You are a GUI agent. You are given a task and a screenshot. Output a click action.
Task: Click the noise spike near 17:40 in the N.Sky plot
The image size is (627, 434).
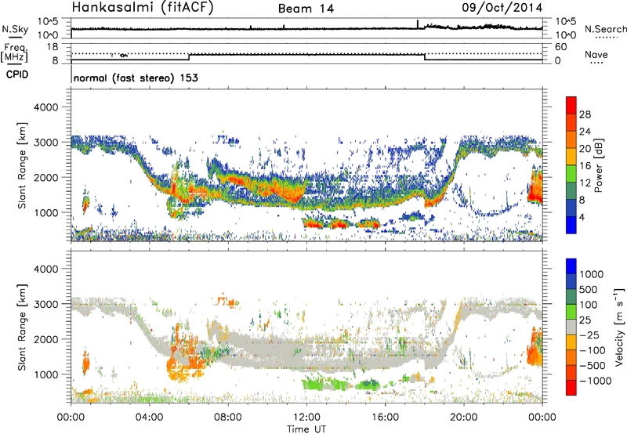point(418,24)
